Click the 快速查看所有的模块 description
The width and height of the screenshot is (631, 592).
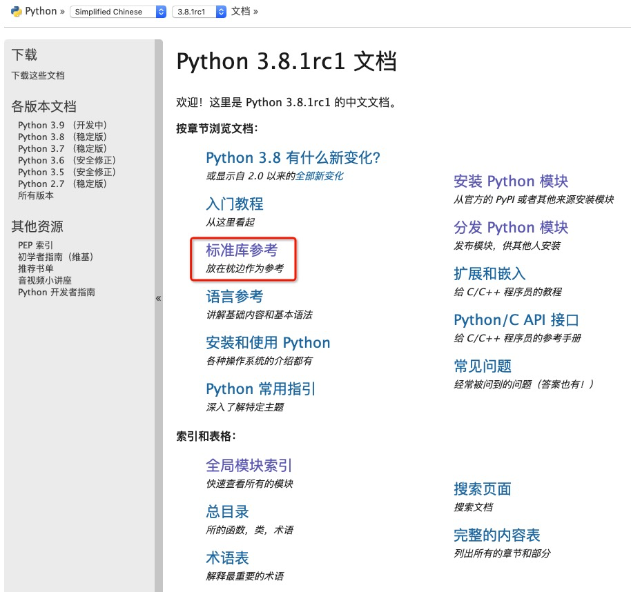tap(249, 484)
